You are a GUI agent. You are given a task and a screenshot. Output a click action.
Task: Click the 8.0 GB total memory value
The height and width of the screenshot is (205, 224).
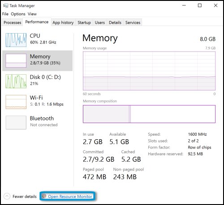click(207, 39)
